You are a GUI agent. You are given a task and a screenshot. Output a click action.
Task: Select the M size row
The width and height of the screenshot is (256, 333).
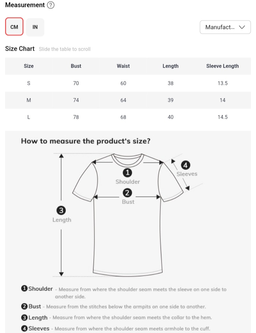[29, 100]
